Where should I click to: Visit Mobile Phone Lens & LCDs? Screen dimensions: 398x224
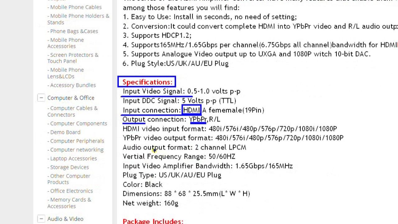pos(66,73)
